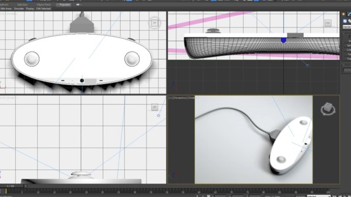
Task: Click frame 50 on the timeline track
Action: (x=167, y=191)
